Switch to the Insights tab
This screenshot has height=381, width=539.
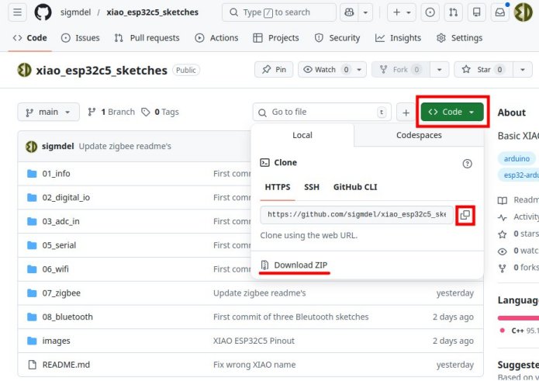(398, 38)
